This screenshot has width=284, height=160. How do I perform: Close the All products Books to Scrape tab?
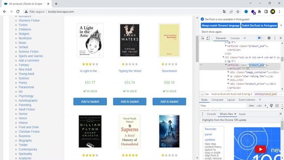pyautogui.click(x=48, y=4)
